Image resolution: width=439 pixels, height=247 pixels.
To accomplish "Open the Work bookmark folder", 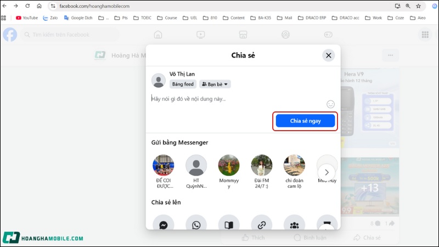I will point(374,18).
